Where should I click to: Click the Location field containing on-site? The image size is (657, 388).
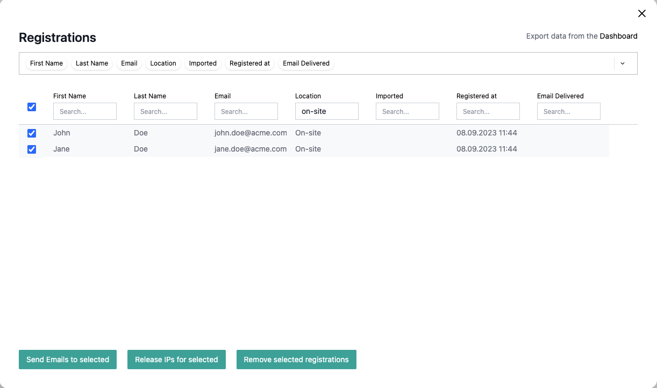pyautogui.click(x=326, y=111)
